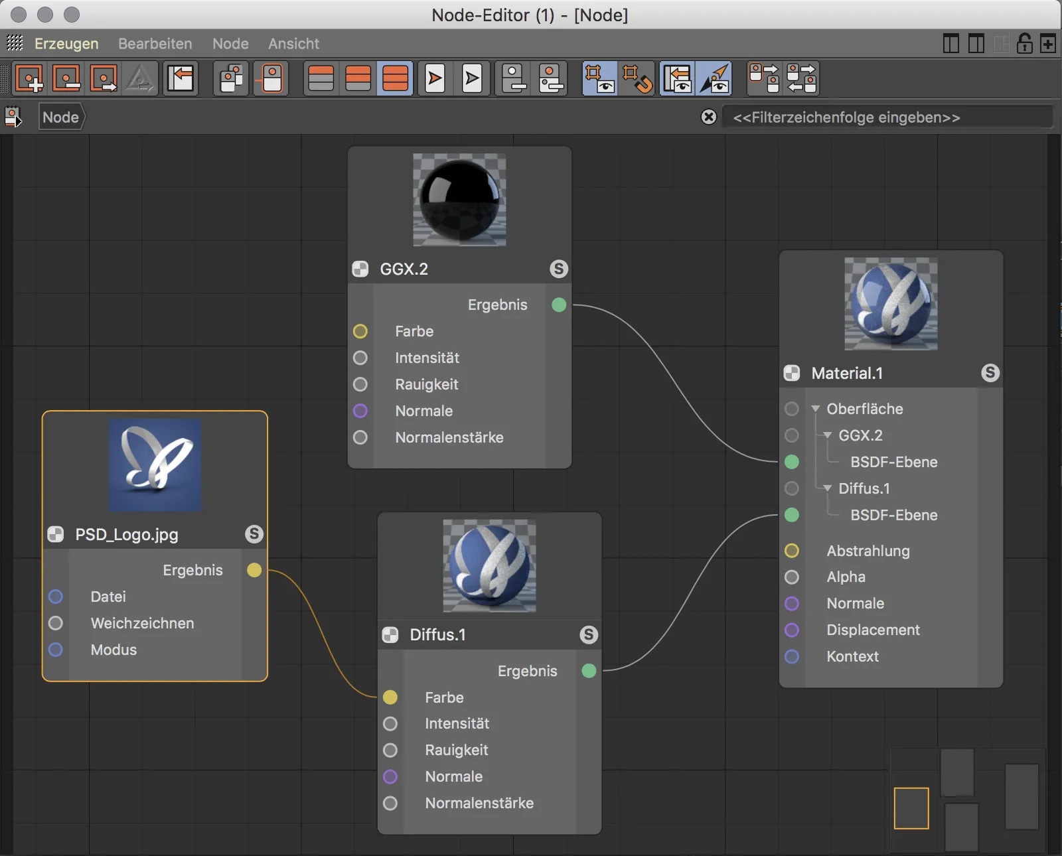The height and width of the screenshot is (856, 1062).
Task: Open the Ansicht menu
Action: coord(293,44)
